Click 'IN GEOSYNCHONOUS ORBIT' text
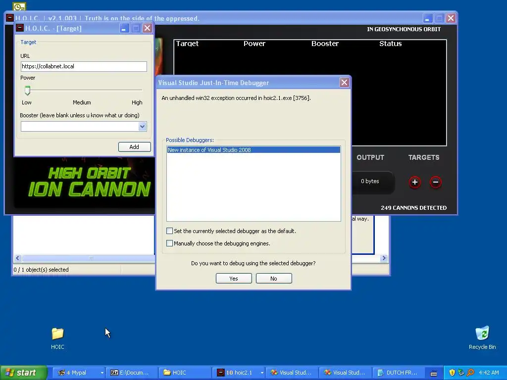Image resolution: width=507 pixels, height=380 pixels. tap(404, 29)
